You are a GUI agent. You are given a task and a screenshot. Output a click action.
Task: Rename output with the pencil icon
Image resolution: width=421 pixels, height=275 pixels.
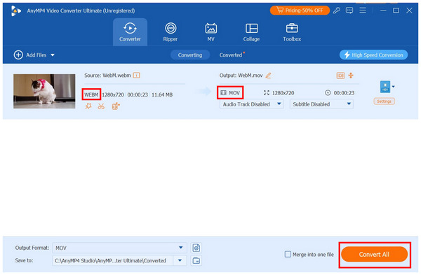268,76
